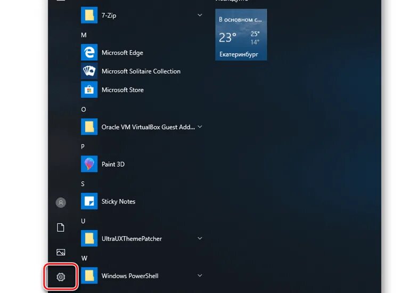Select the letter O section header
Image resolution: width=418 pixels, height=293 pixels.
pyautogui.click(x=84, y=109)
